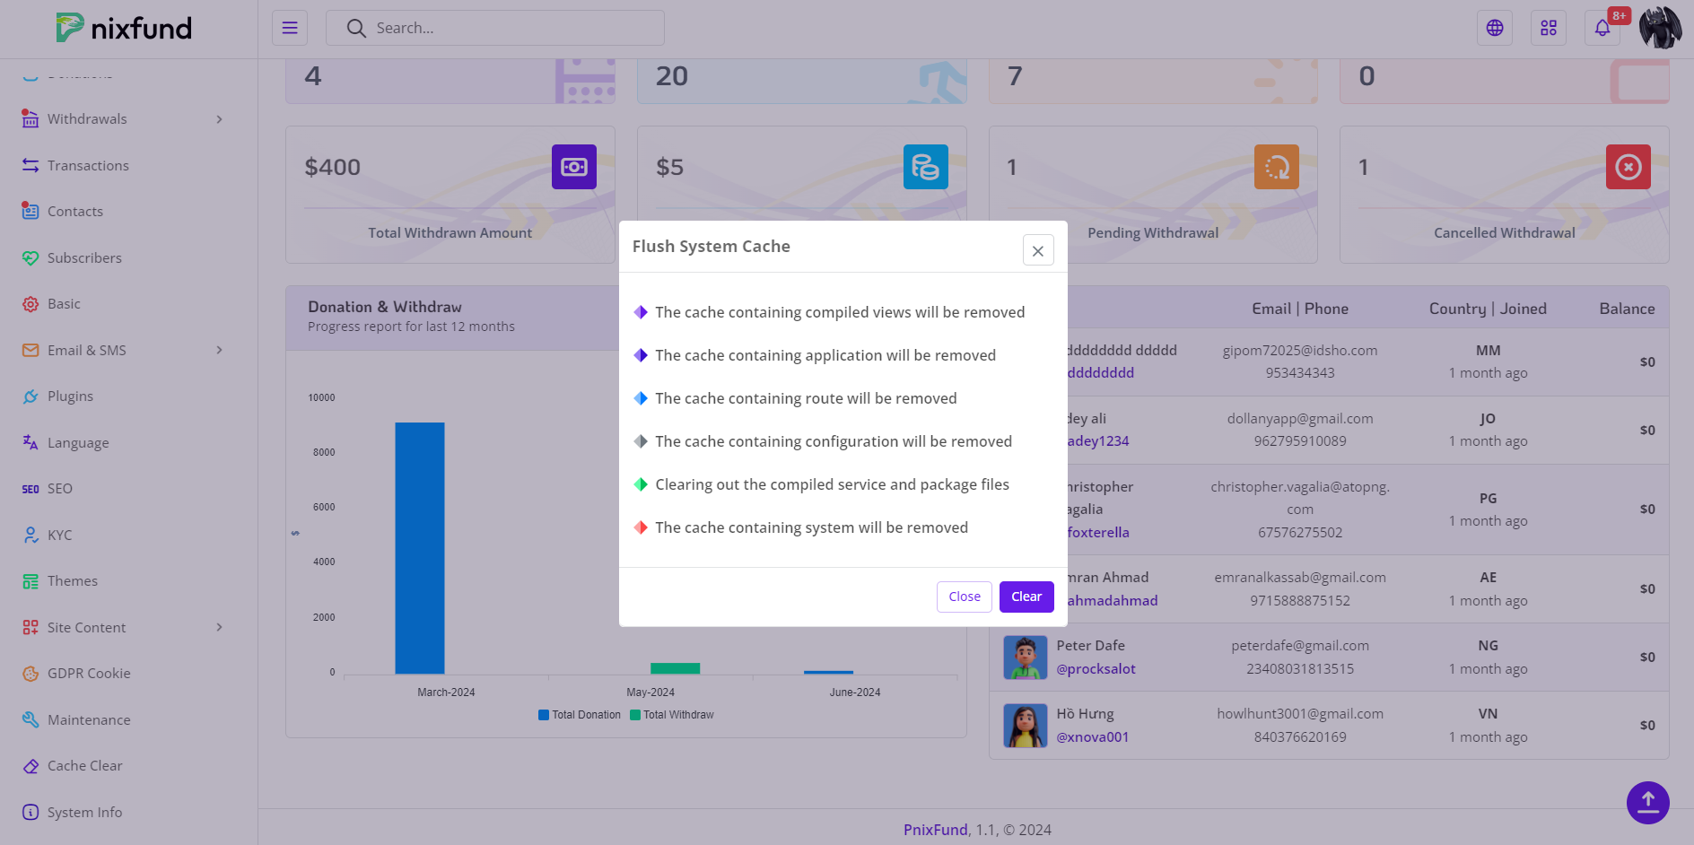Open the notifications bell icon
Image resolution: width=1694 pixels, height=845 pixels.
(x=1602, y=28)
